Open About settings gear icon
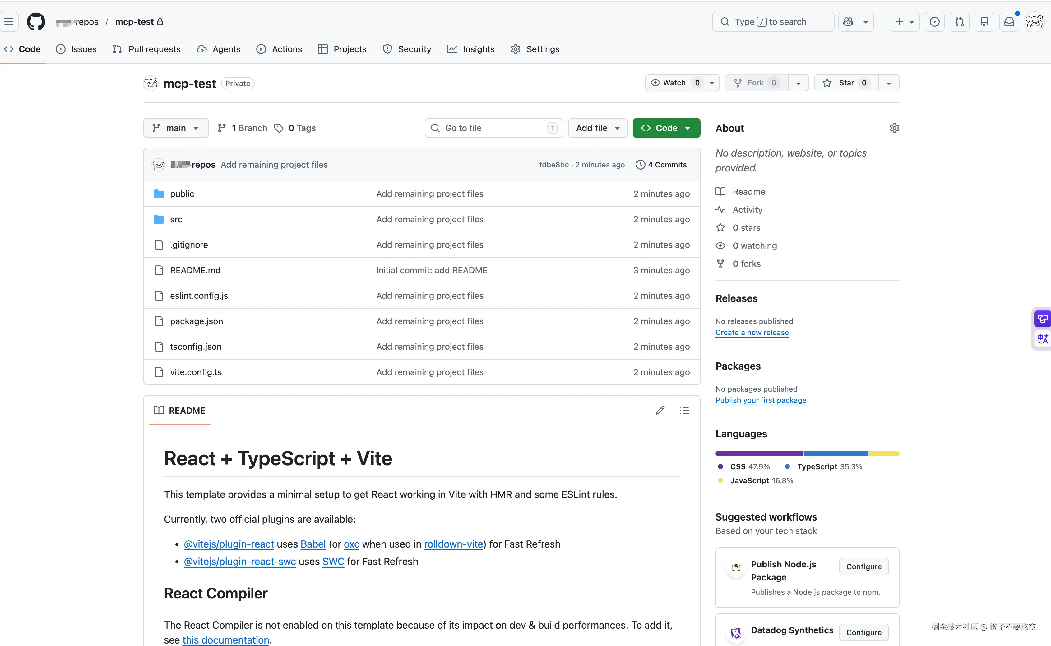 click(894, 128)
